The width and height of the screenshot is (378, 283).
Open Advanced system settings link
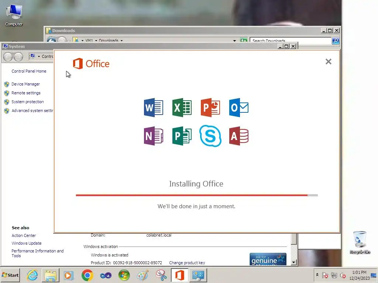click(32, 111)
